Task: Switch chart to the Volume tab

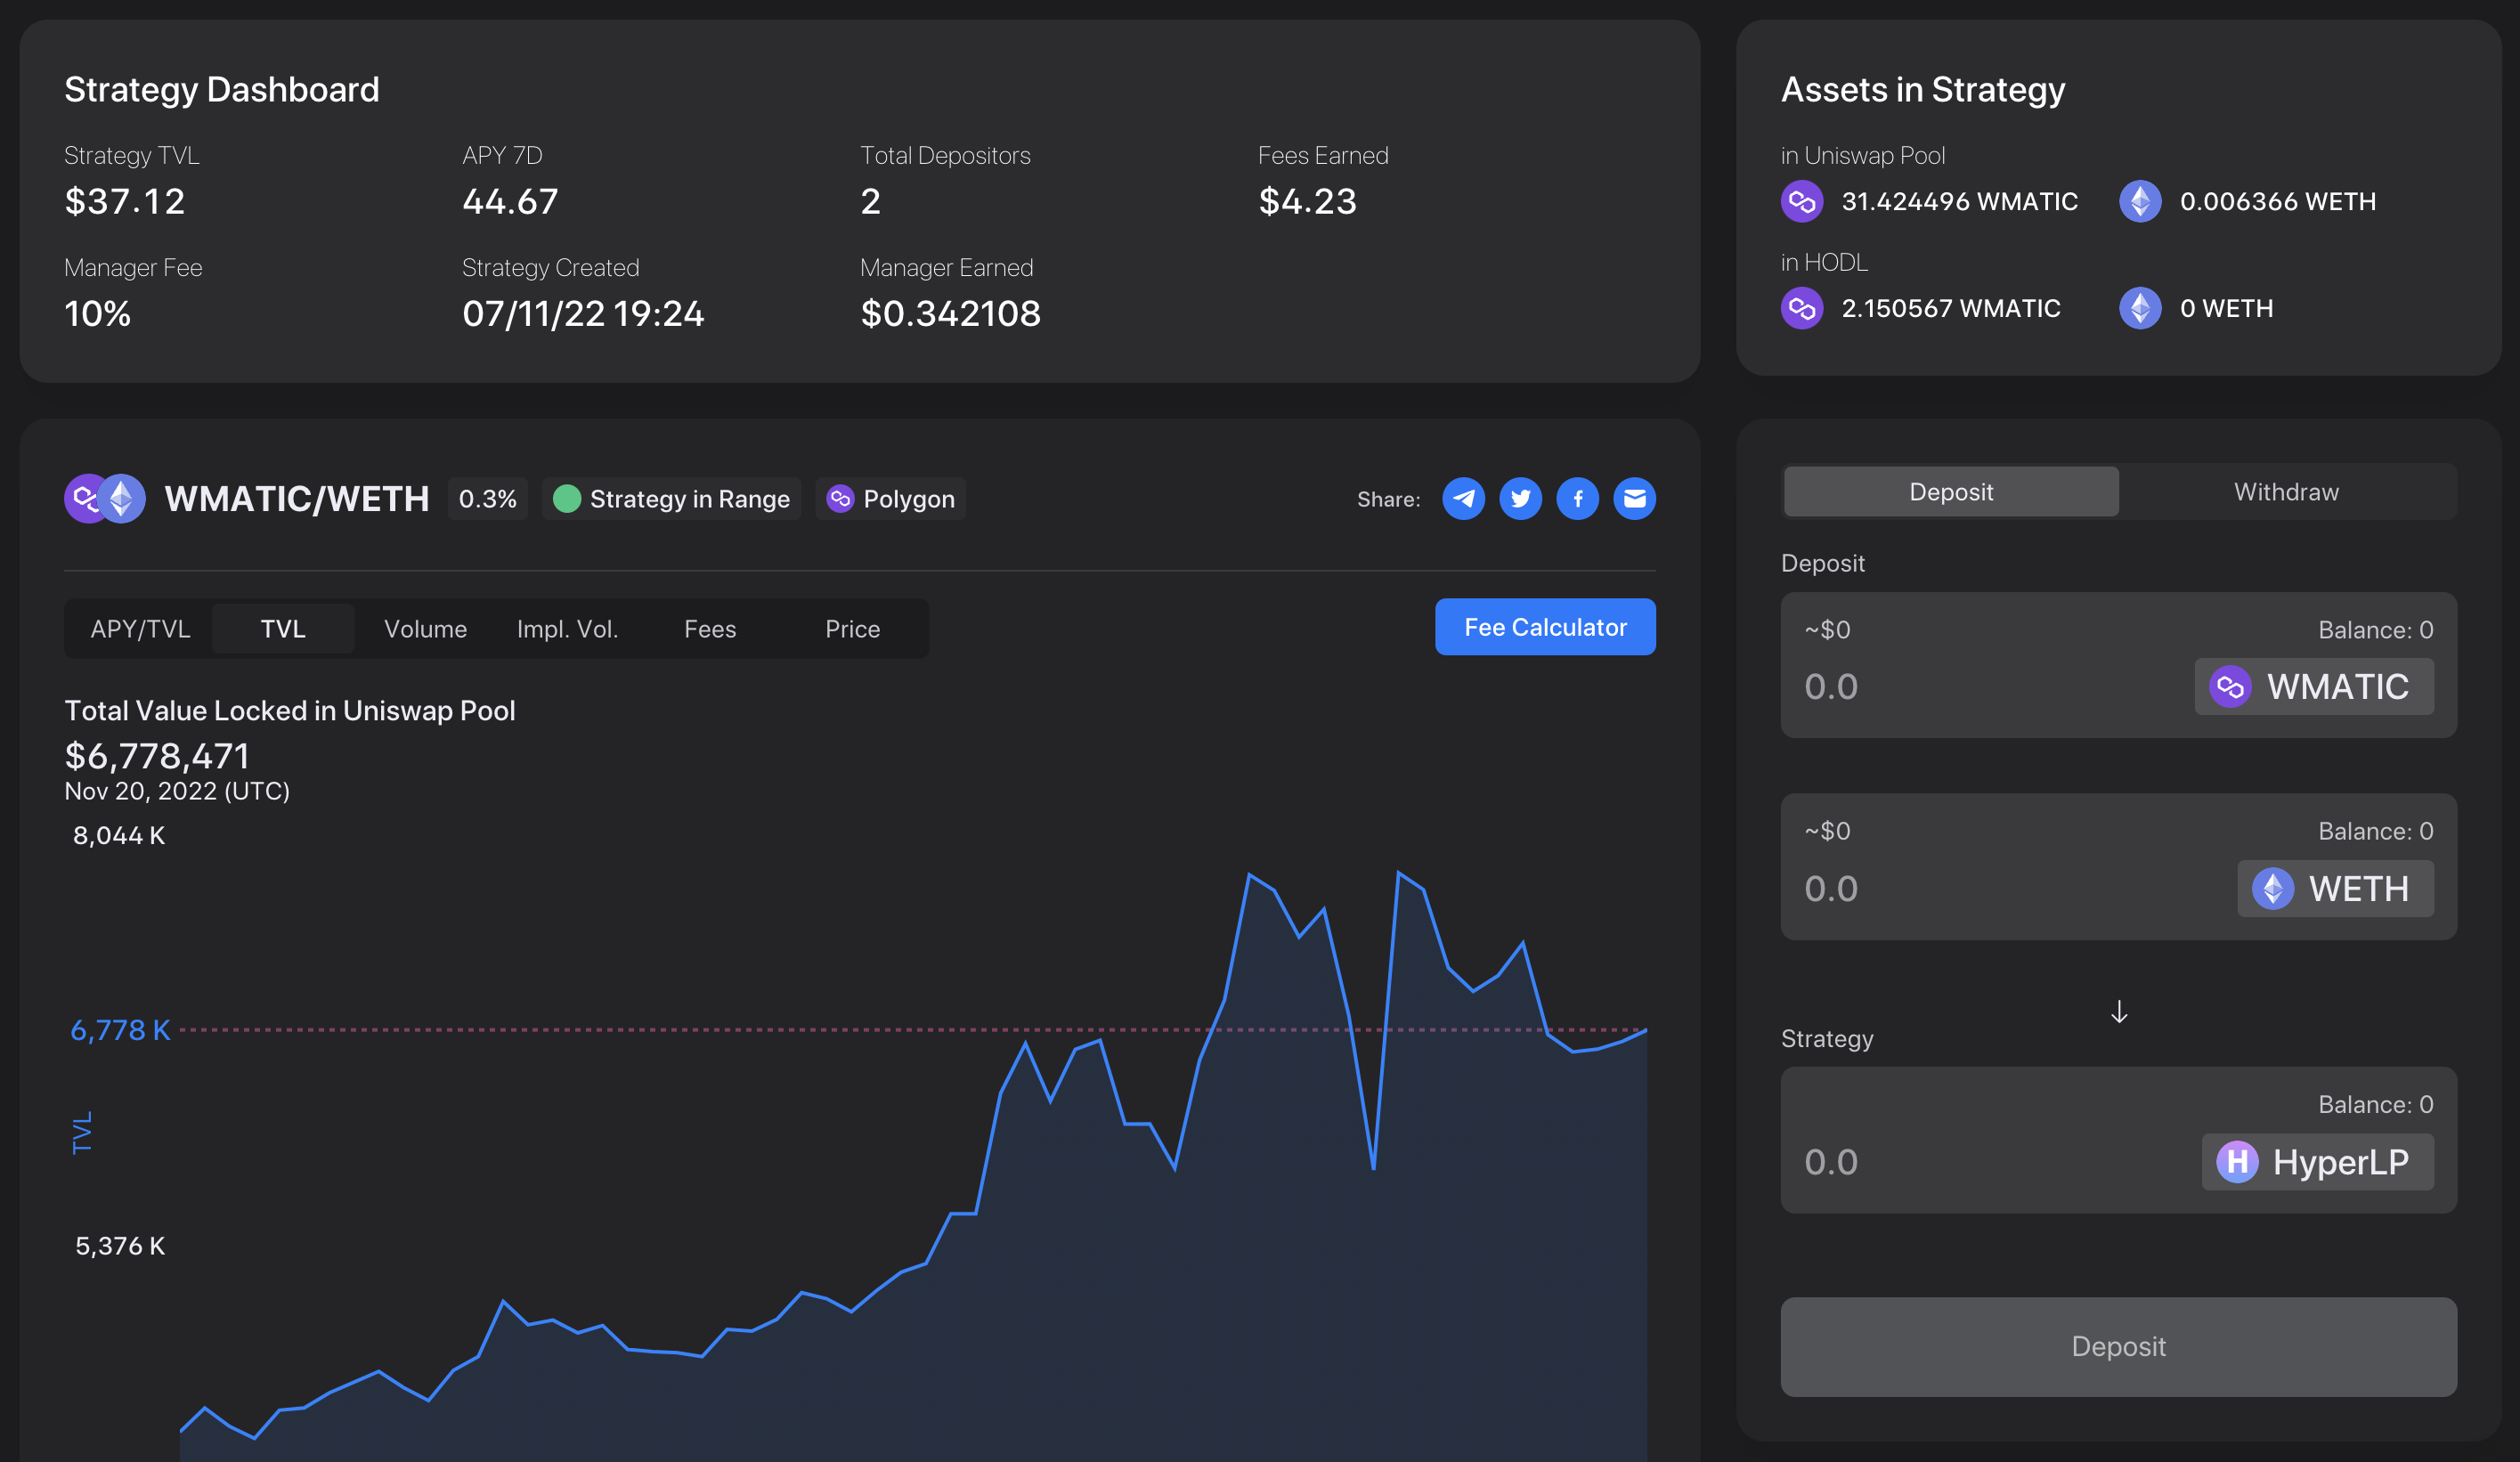Action: [x=425, y=629]
